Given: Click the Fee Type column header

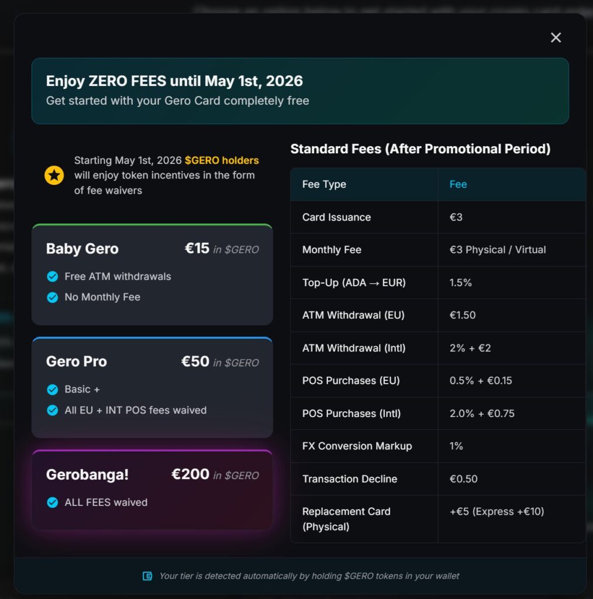Looking at the screenshot, I should point(324,184).
